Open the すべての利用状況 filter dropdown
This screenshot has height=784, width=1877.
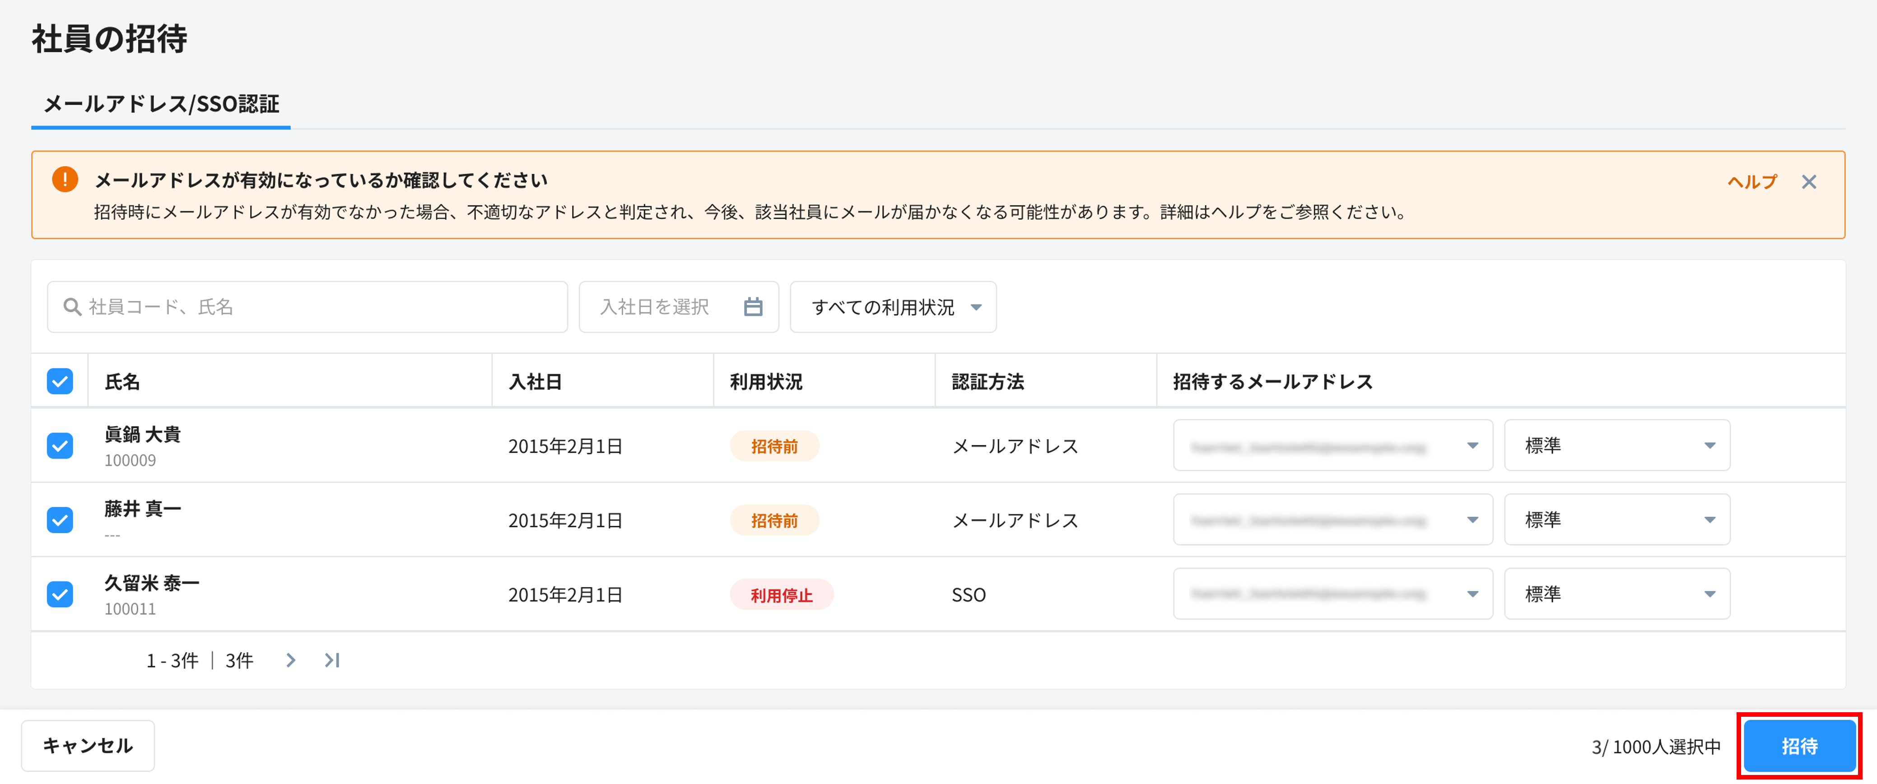pyautogui.click(x=893, y=307)
